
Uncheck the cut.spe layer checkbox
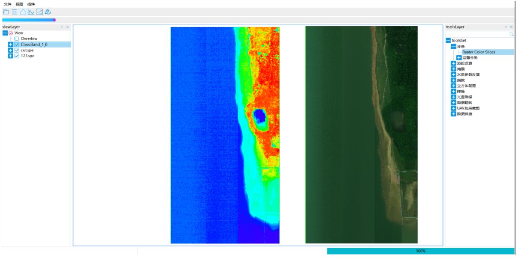(17, 50)
